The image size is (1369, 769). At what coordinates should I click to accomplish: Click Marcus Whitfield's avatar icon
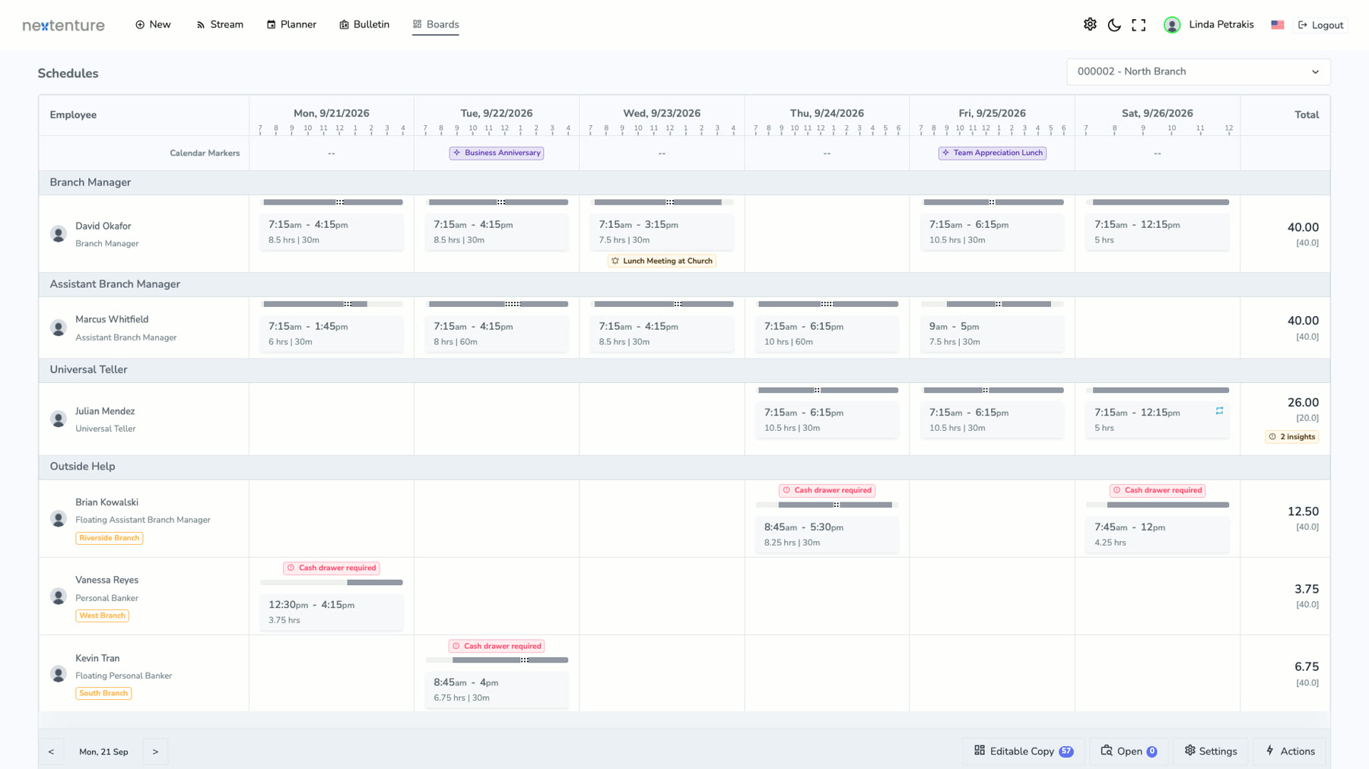pos(59,328)
